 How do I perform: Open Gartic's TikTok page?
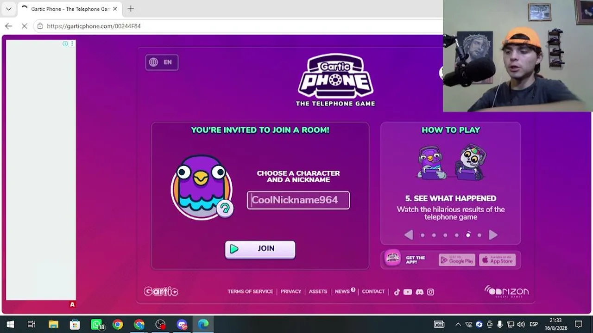[397, 292]
